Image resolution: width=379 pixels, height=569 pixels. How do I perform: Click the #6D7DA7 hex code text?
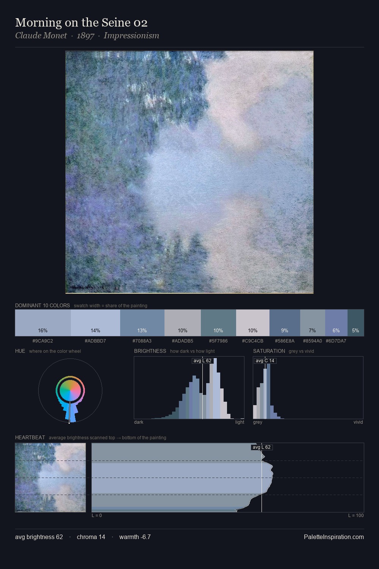(x=336, y=341)
